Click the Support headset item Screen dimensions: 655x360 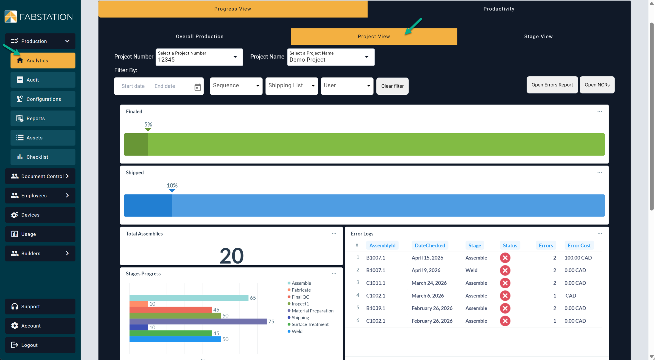pos(40,306)
